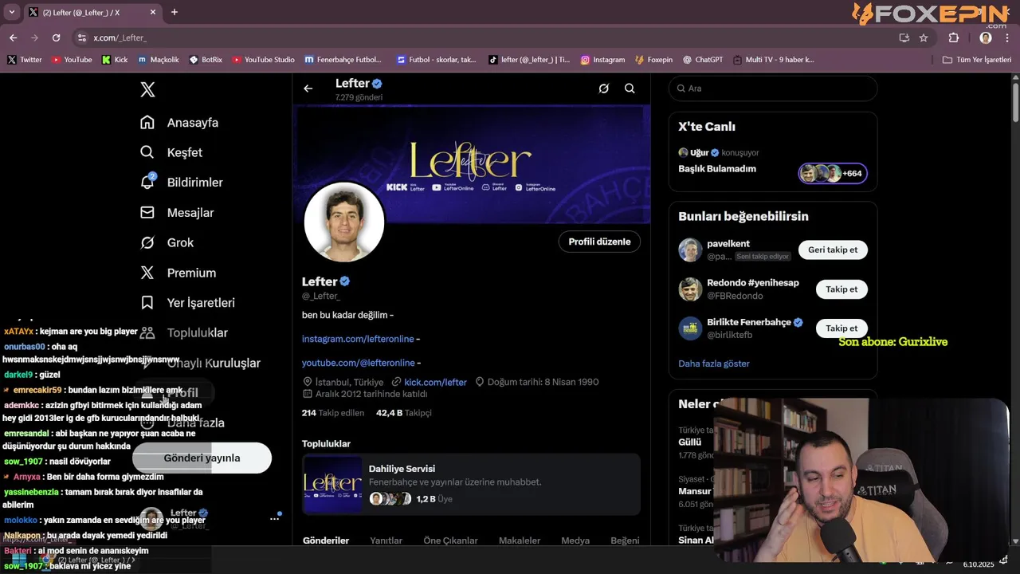Image resolution: width=1020 pixels, height=574 pixels.
Task: Follow Redondo #yenihesap with Takip et
Action: 841,289
